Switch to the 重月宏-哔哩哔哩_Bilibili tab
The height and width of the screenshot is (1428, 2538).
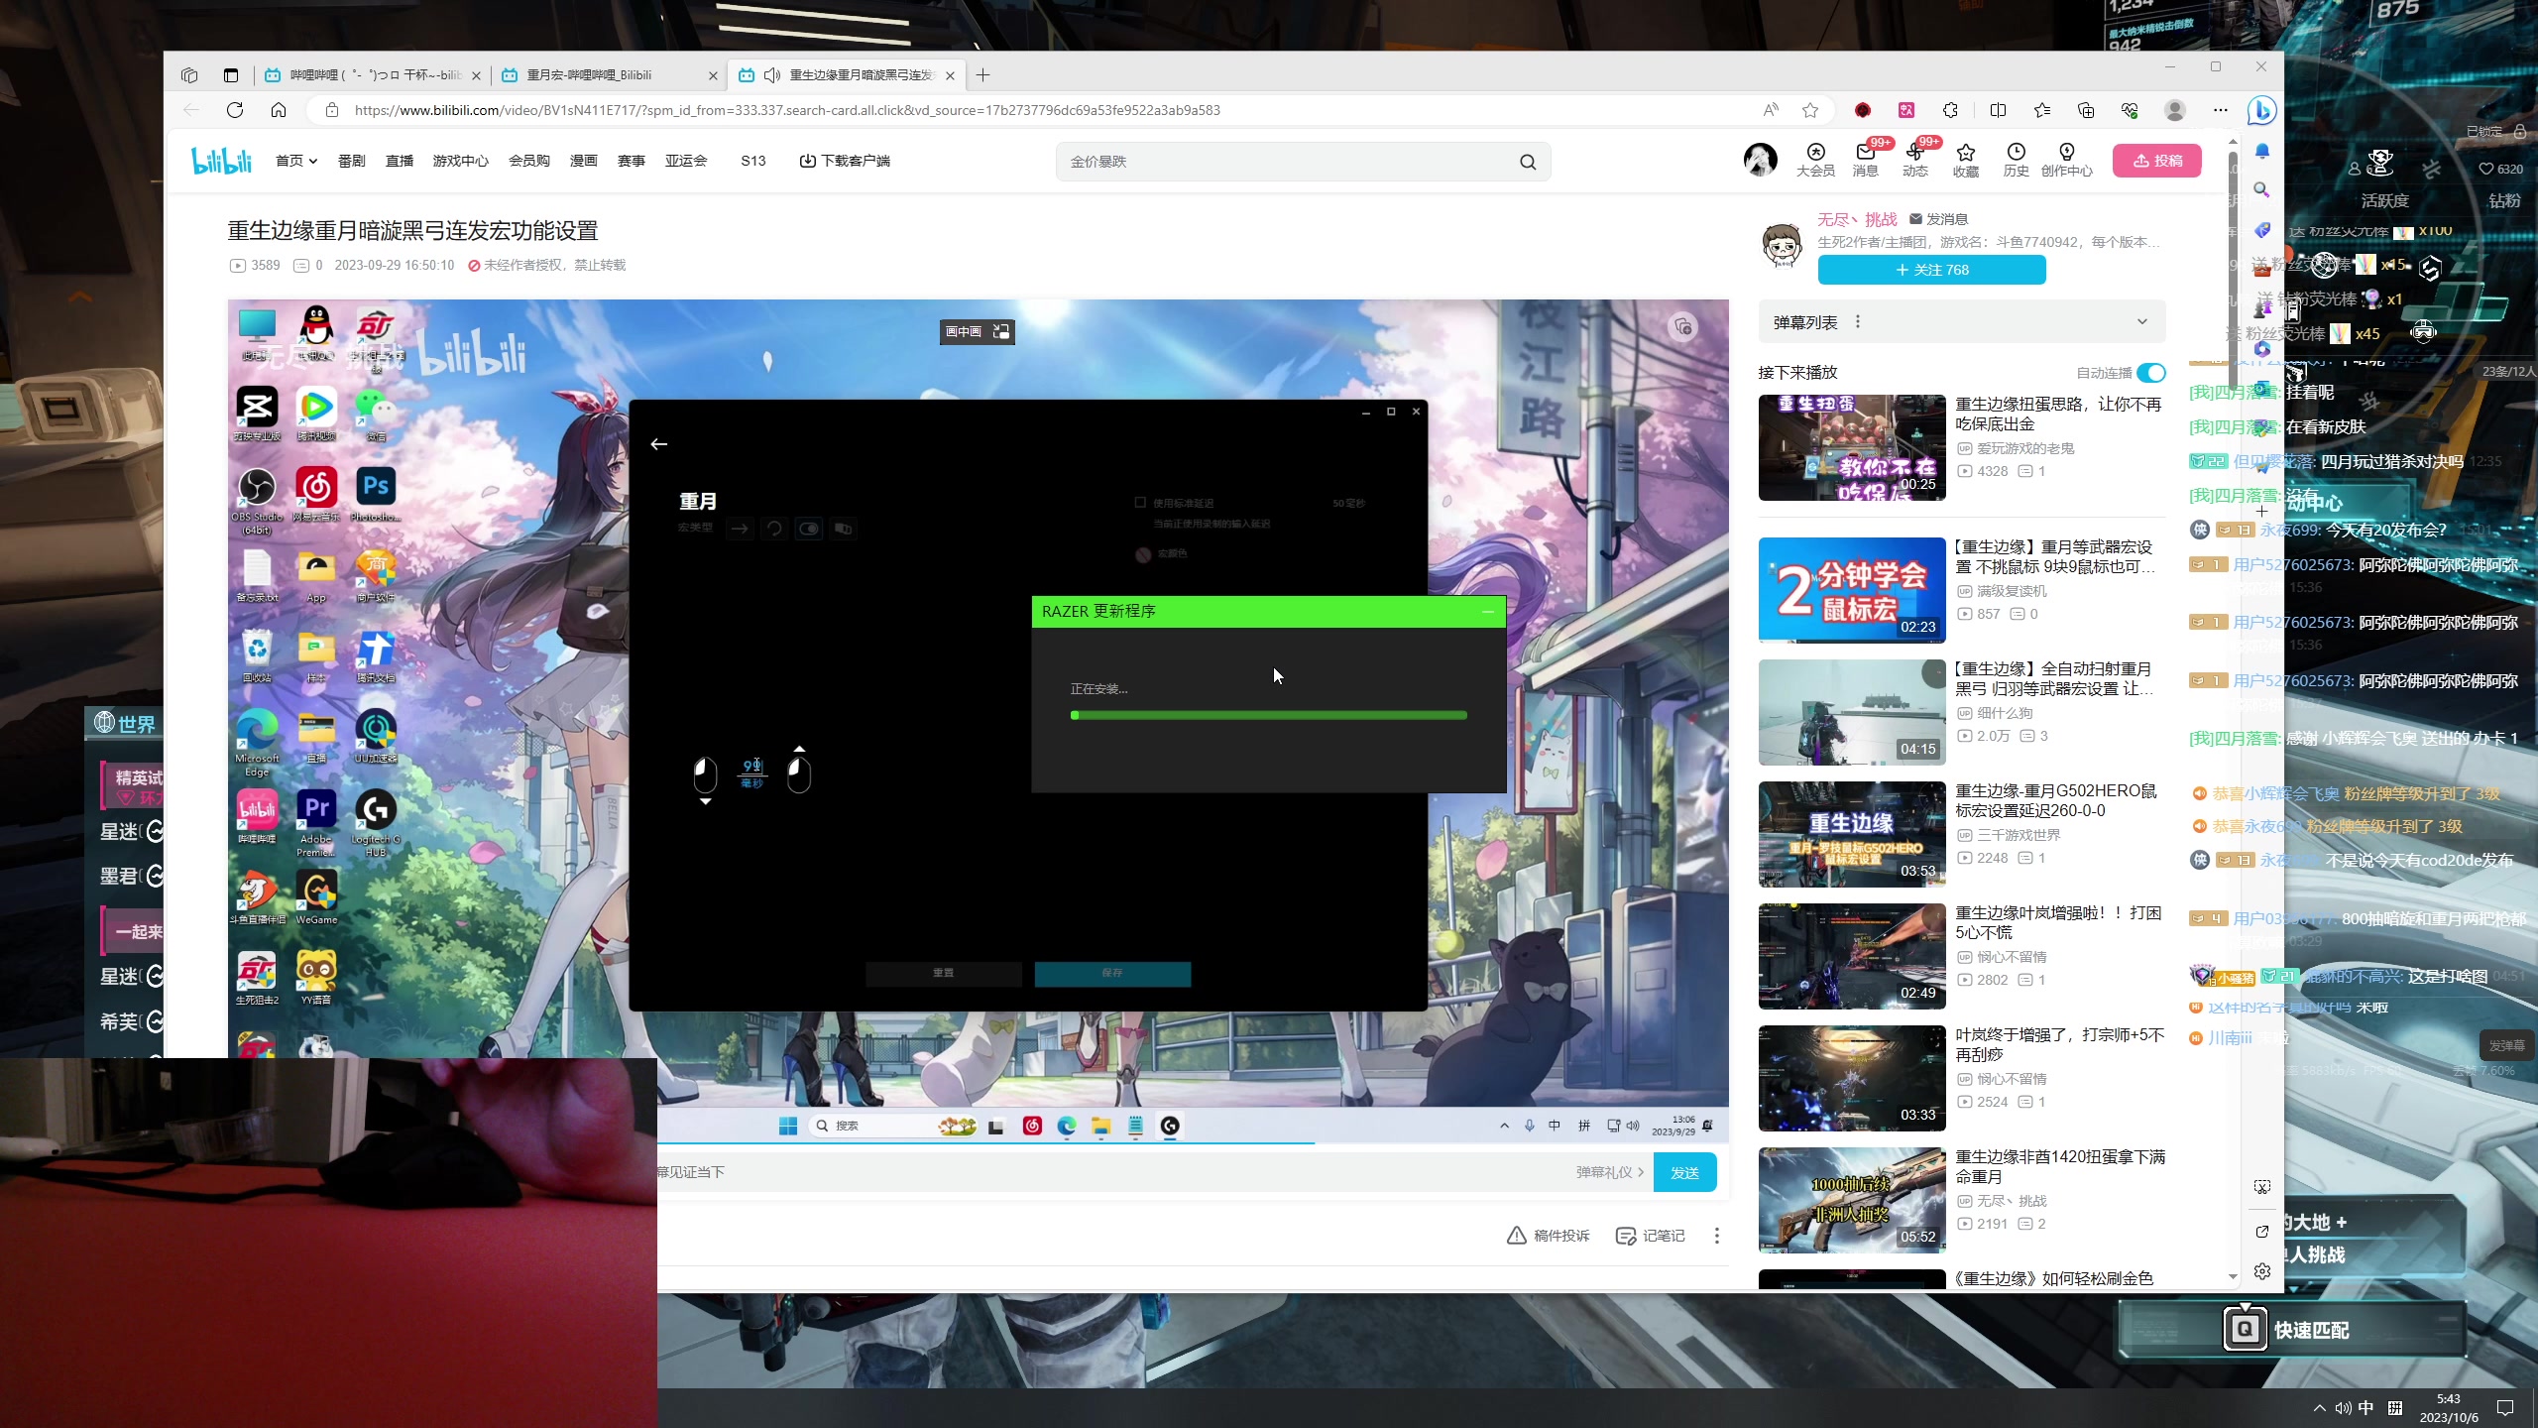coord(608,75)
